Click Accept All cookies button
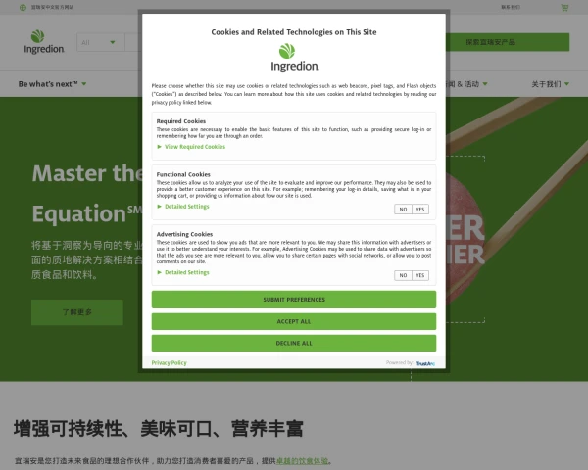This screenshot has width=588, height=470. coord(294,321)
